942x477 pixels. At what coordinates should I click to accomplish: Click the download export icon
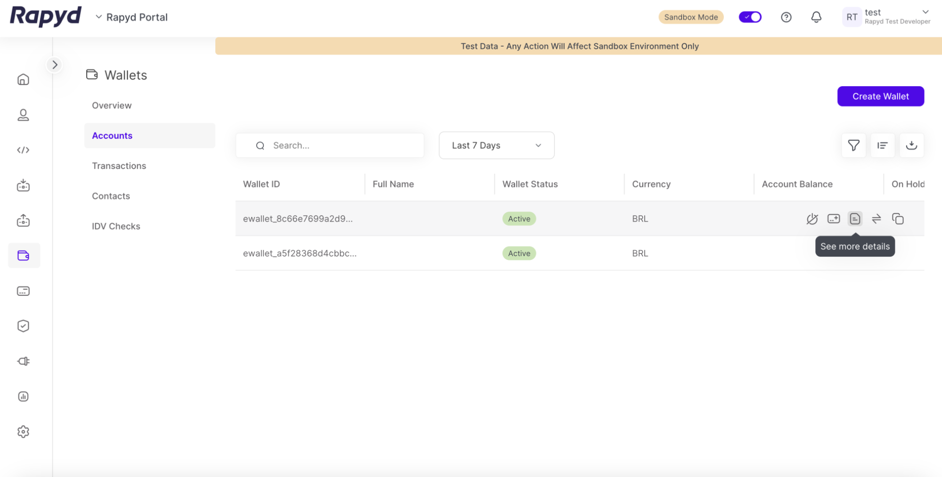coord(911,146)
